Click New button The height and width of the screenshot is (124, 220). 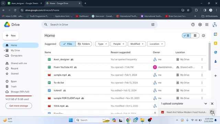(x=11, y=35)
